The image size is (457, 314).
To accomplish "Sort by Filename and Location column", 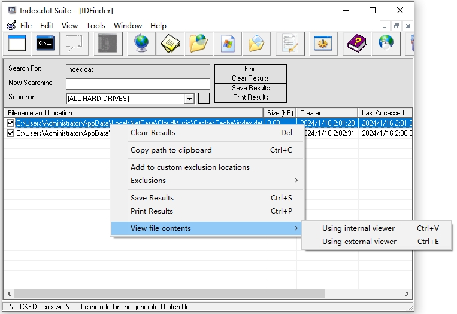I will (x=134, y=113).
